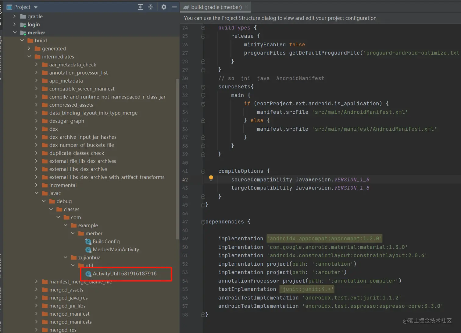The width and height of the screenshot is (461, 333).
Task: Open Project panel settings gear
Action: tap(164, 7)
